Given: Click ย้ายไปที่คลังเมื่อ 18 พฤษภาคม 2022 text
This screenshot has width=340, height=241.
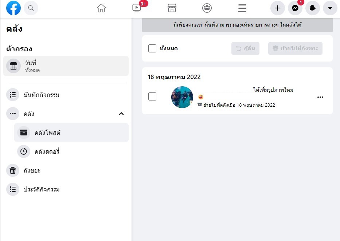Looking at the screenshot, I should [239, 105].
